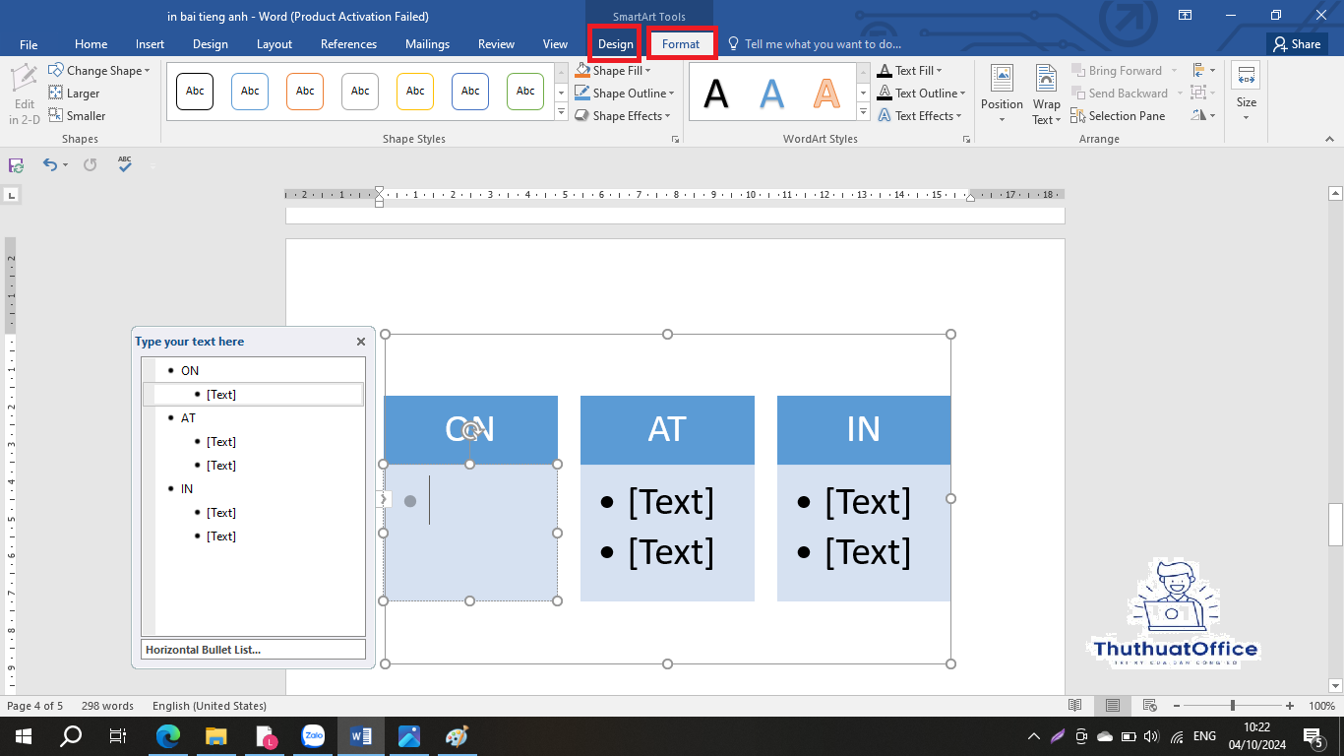Switch to Read Mode view

point(1075,706)
